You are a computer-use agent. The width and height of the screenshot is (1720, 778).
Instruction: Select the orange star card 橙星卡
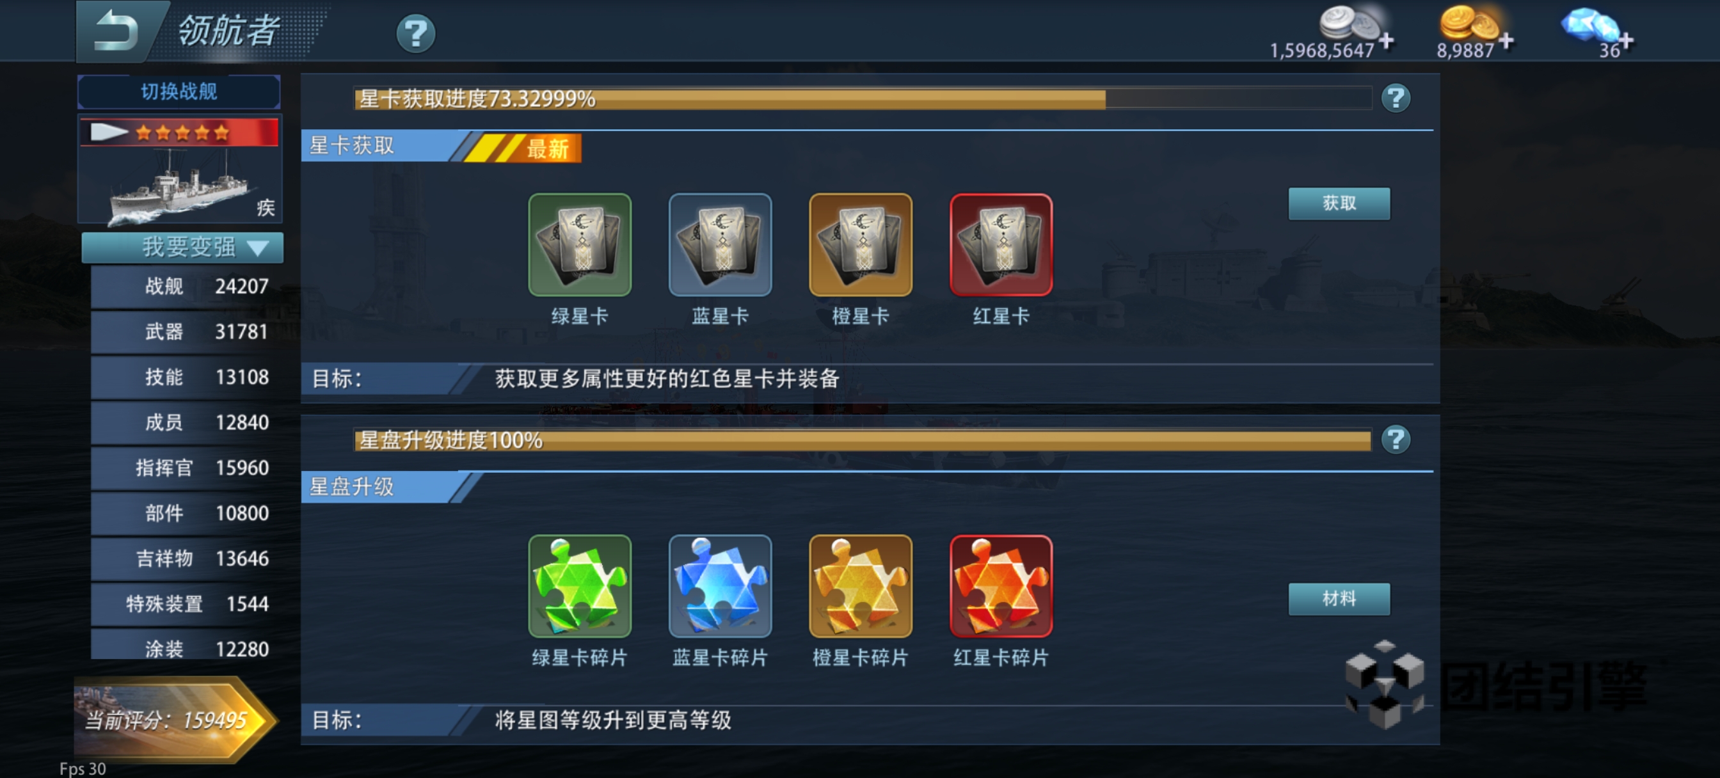coord(860,245)
